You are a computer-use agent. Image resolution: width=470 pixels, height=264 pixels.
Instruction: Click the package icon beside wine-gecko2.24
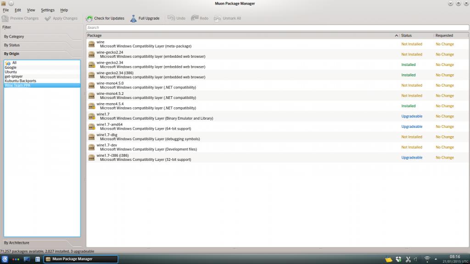[91, 55]
